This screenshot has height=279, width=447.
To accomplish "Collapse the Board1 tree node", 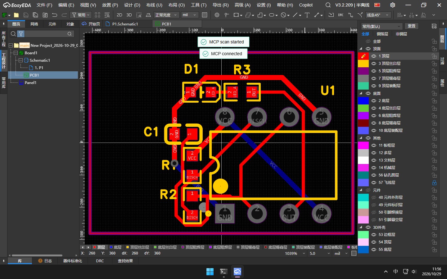I will pyautogui.click(x=16, y=53).
